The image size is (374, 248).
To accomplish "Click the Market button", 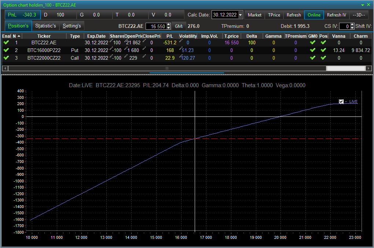I will point(254,15).
